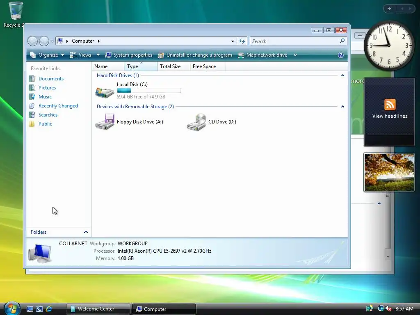Open System properties

click(x=128, y=55)
